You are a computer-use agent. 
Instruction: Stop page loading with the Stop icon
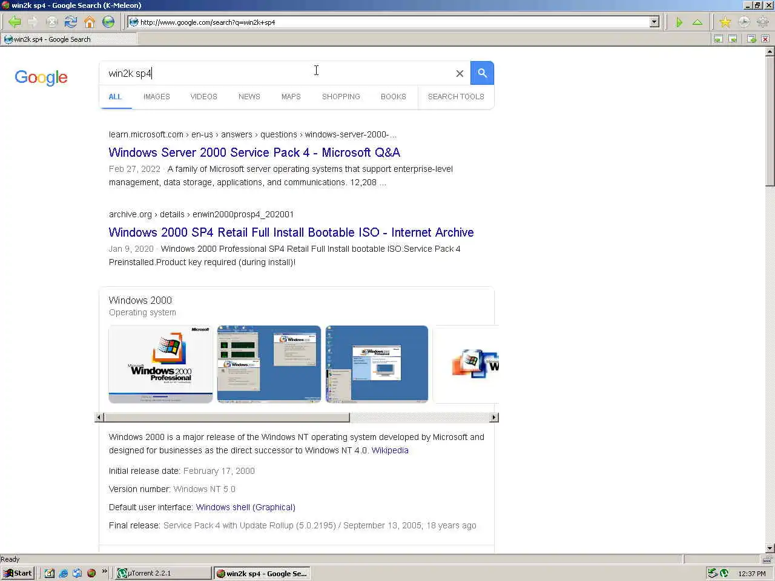coord(52,22)
